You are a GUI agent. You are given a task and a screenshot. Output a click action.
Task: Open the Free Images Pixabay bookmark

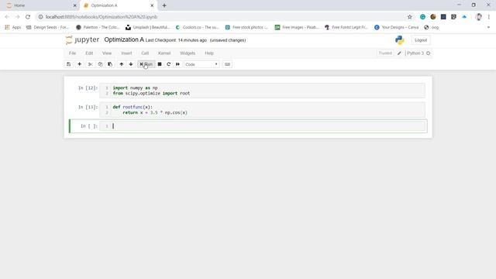(x=297, y=28)
